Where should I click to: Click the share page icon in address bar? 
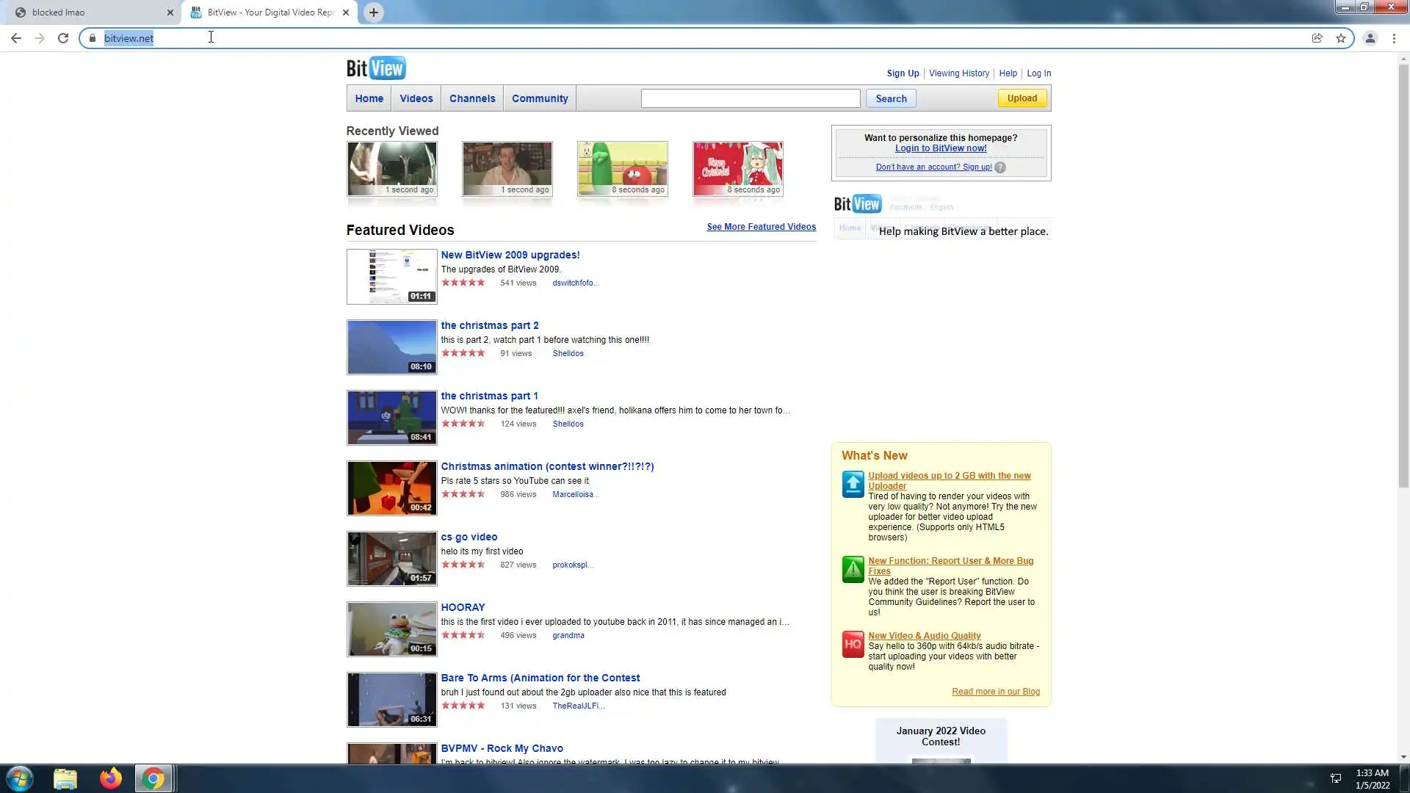(x=1317, y=38)
